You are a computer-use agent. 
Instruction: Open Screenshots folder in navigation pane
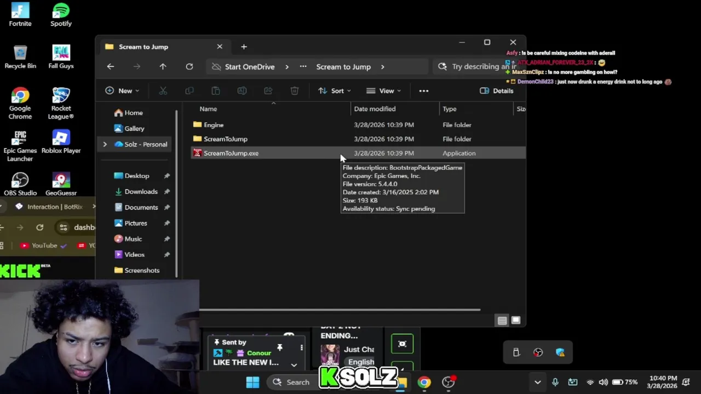142,270
